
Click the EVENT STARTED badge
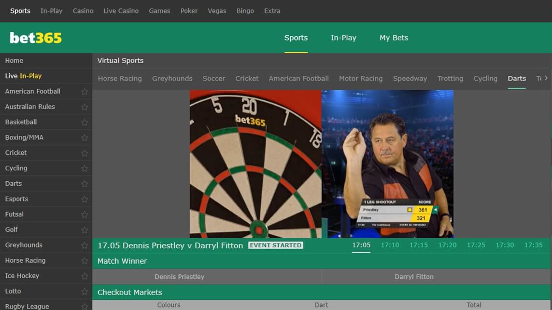[276, 245]
